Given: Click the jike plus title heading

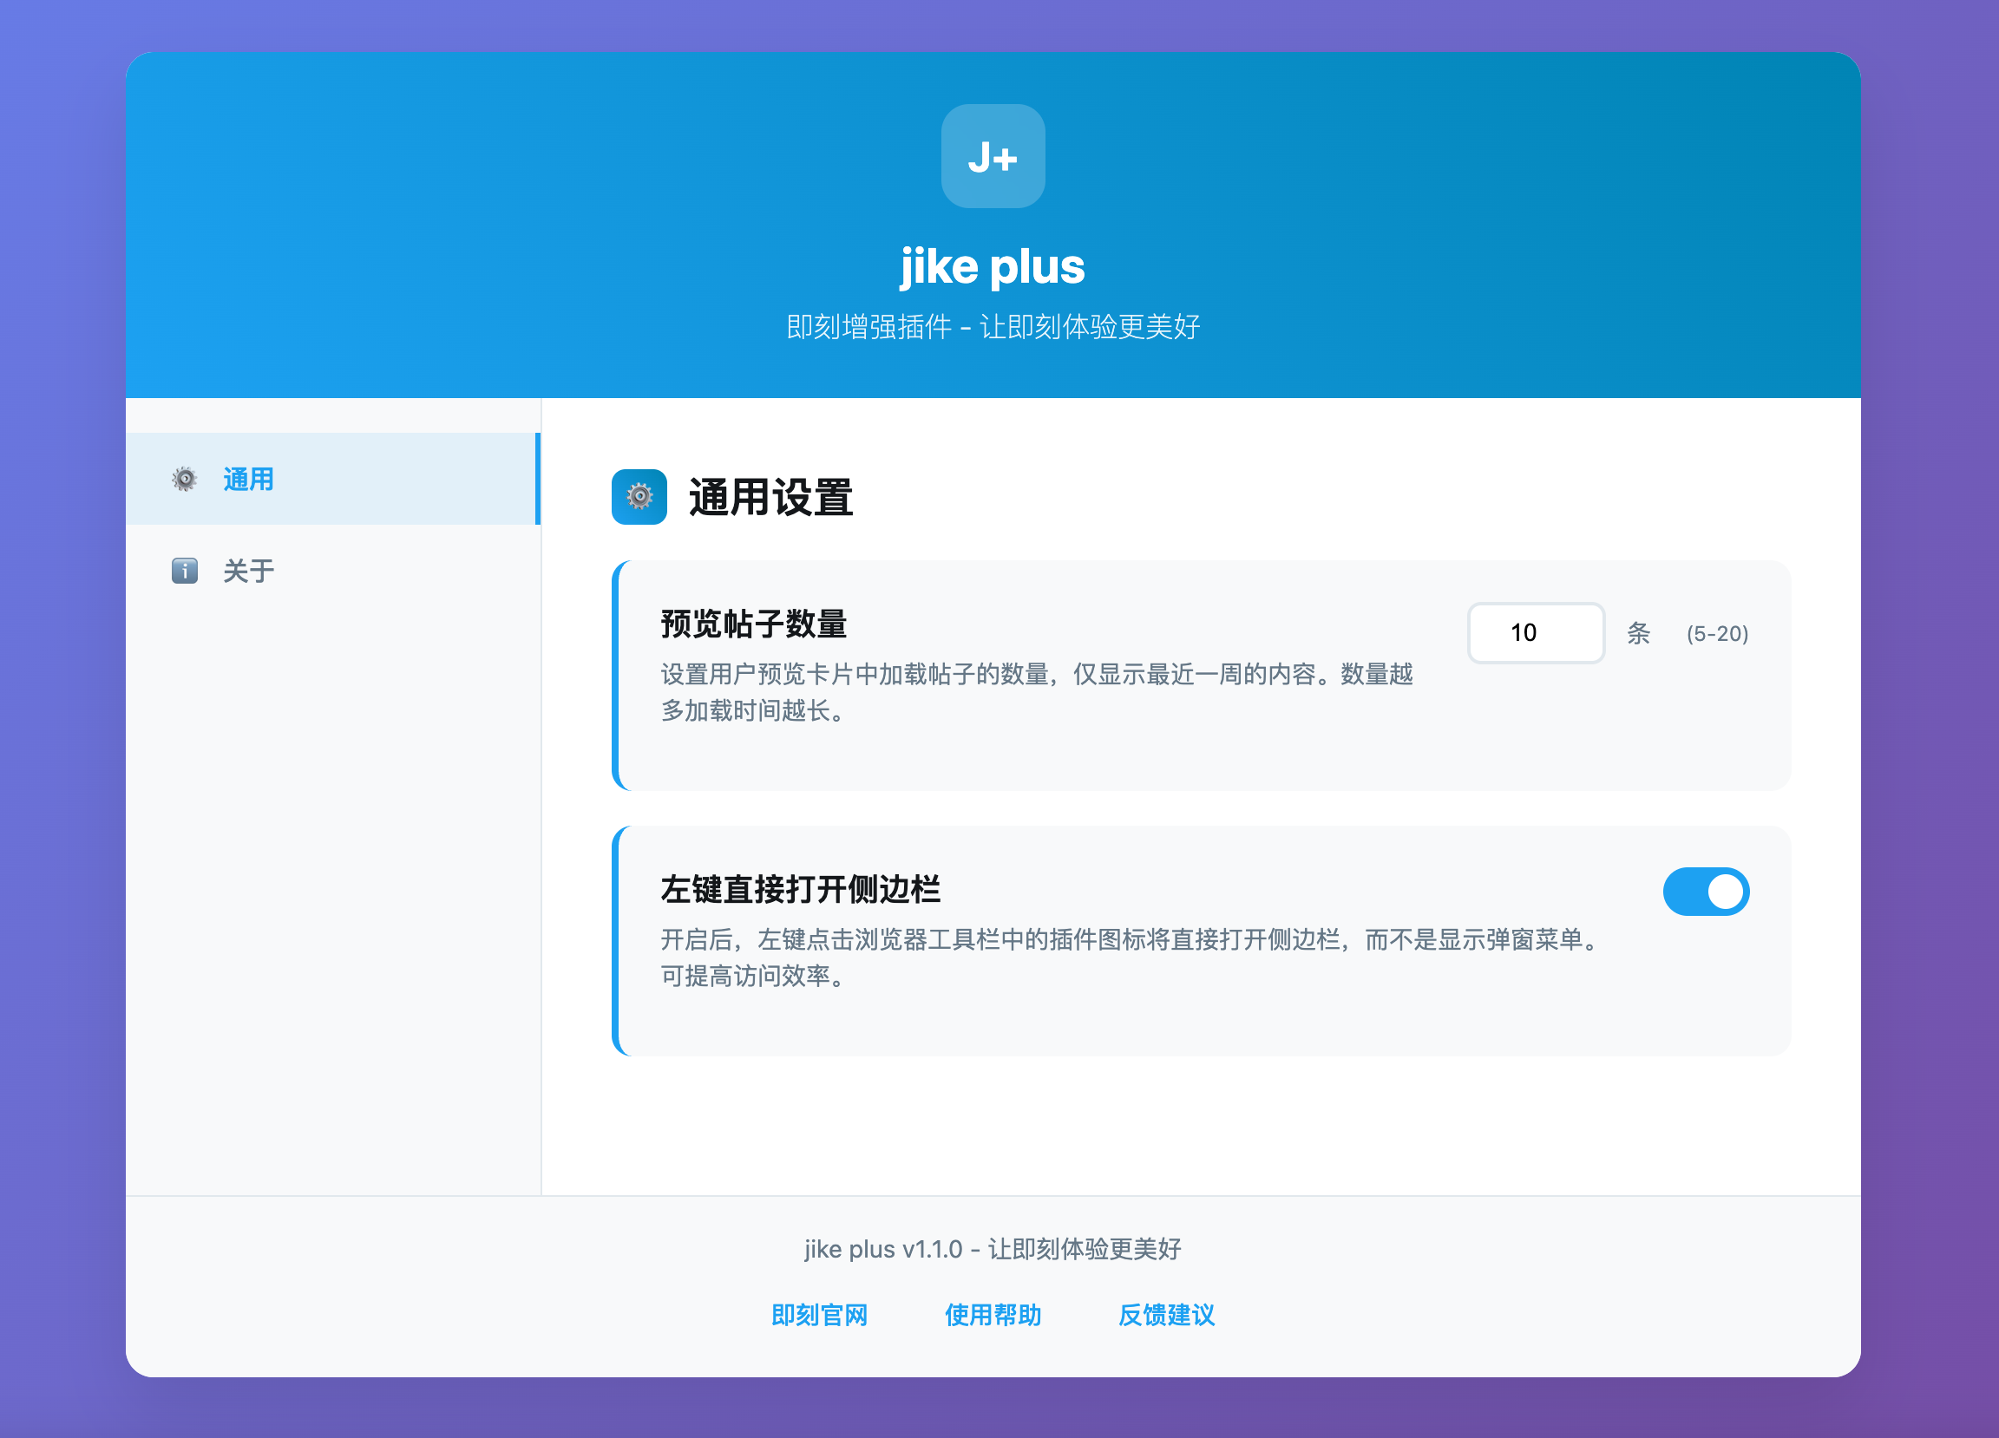Looking at the screenshot, I should [x=993, y=266].
